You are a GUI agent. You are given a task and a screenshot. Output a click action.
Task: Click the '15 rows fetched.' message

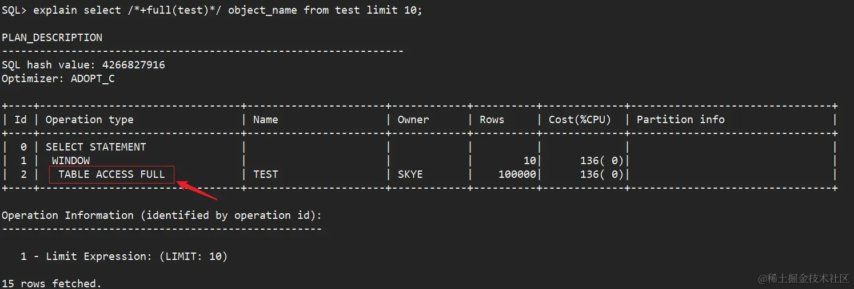point(51,283)
